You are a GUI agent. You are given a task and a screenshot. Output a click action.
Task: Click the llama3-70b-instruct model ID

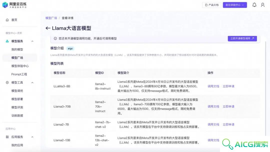click(100, 107)
